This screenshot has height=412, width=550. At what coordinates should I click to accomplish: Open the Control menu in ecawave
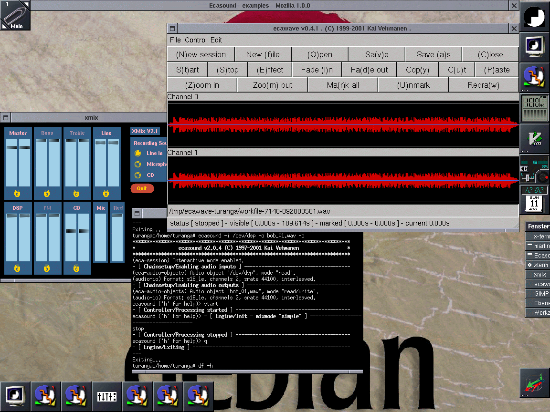pyautogui.click(x=196, y=40)
